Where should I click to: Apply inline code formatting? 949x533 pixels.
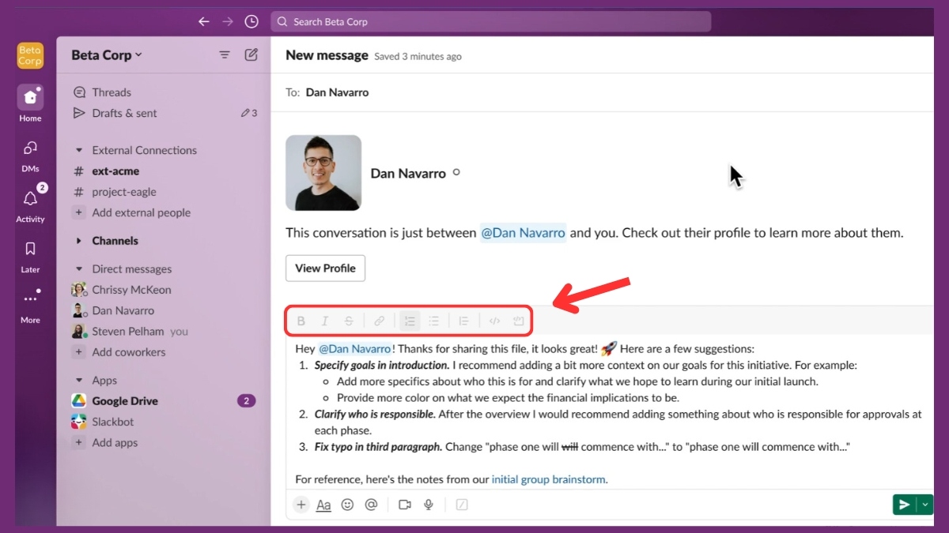coord(494,321)
